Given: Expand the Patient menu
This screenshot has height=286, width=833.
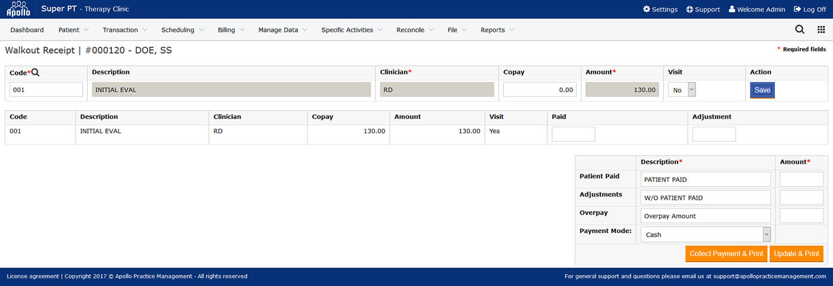Looking at the screenshot, I should click(73, 30).
